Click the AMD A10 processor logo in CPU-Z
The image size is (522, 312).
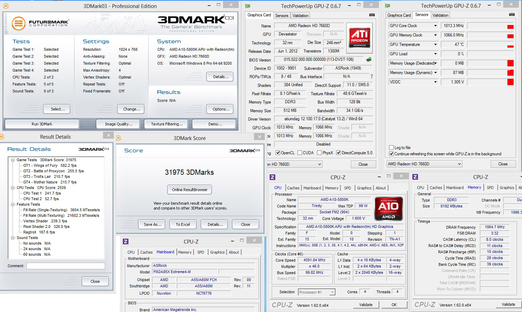388,208
